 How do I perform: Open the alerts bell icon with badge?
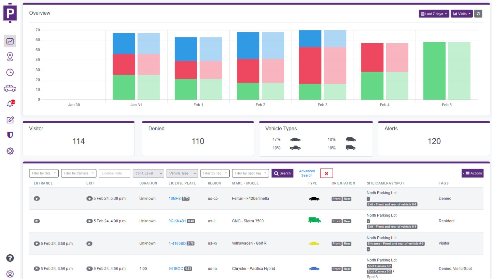(x=10, y=103)
